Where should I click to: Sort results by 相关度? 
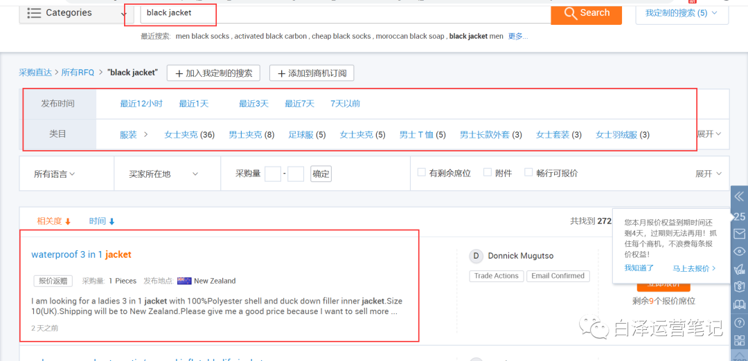click(54, 221)
